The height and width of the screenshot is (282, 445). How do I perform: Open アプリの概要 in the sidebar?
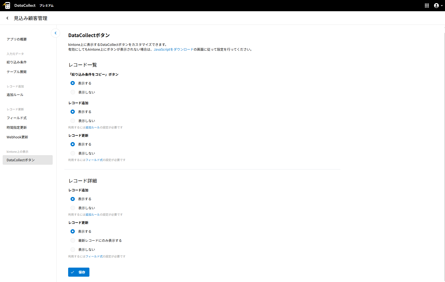[x=17, y=39]
